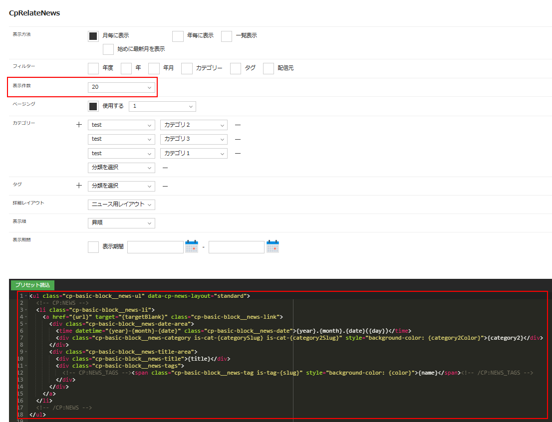Open the カテゴリ3 dropdown
Viewport: 552px width, 422px height.
click(x=194, y=139)
